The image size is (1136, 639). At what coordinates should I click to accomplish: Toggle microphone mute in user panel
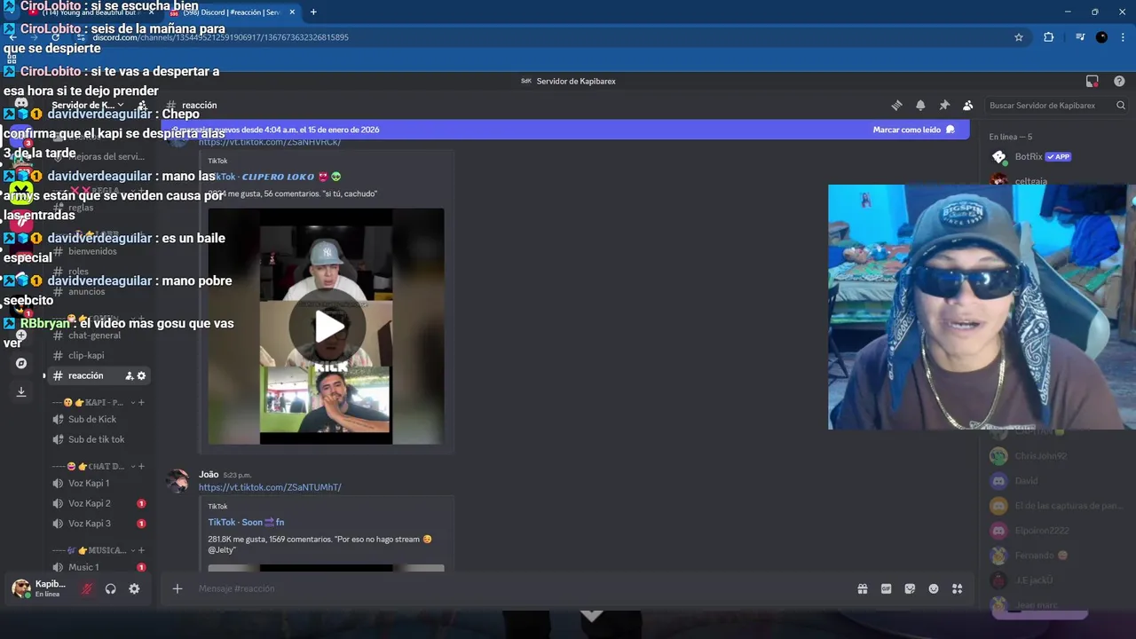87,588
